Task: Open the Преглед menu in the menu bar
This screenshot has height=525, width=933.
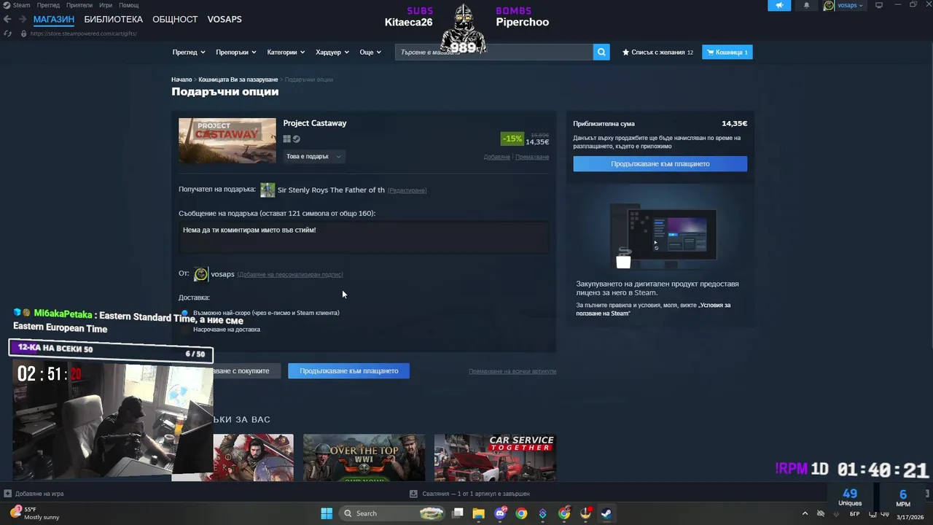Action: [x=48, y=5]
